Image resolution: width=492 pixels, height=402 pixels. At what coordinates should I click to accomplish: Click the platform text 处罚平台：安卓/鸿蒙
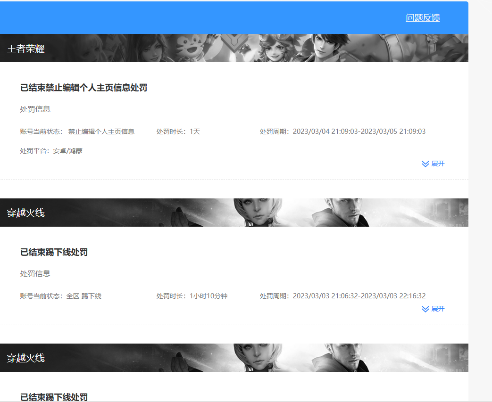pyautogui.click(x=51, y=151)
